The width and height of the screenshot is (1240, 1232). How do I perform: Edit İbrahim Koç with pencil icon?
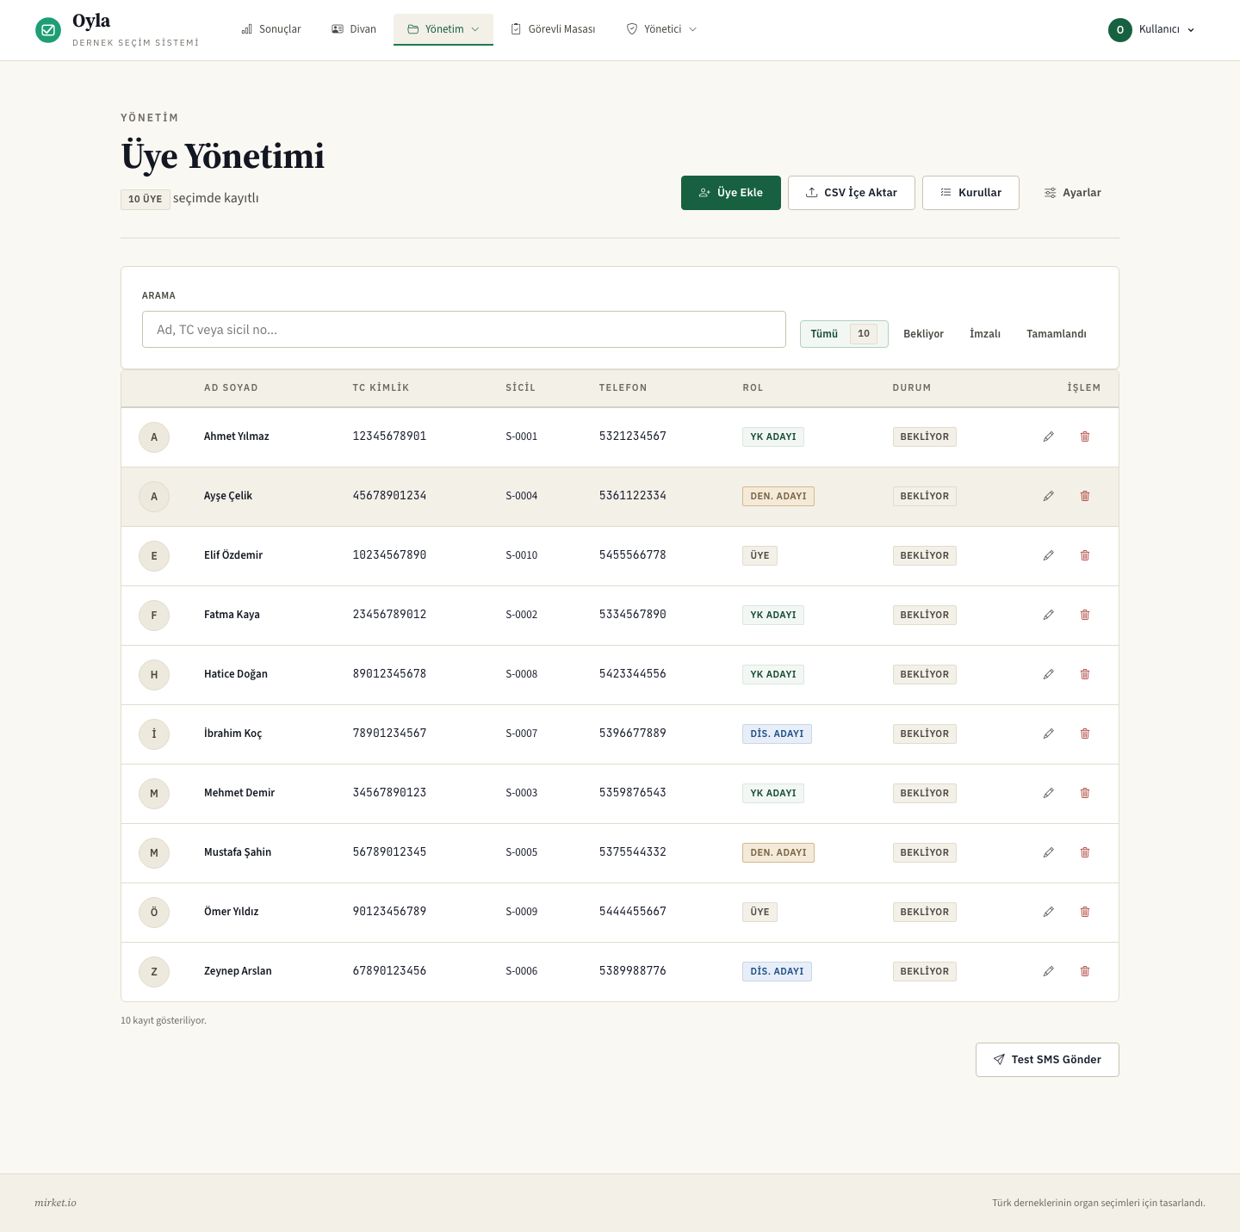[1049, 734]
